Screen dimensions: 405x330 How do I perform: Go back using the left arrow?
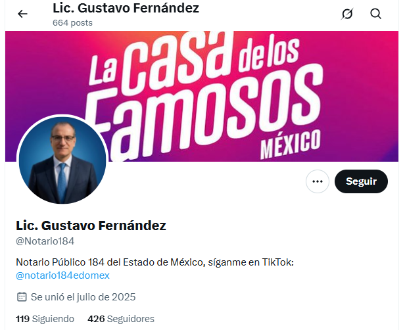(22, 14)
